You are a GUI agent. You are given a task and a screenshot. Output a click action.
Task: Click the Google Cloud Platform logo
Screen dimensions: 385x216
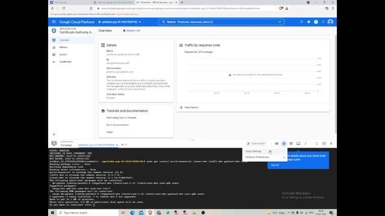point(76,22)
